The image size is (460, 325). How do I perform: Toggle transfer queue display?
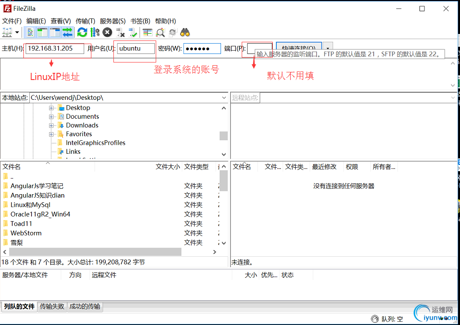(x=68, y=32)
